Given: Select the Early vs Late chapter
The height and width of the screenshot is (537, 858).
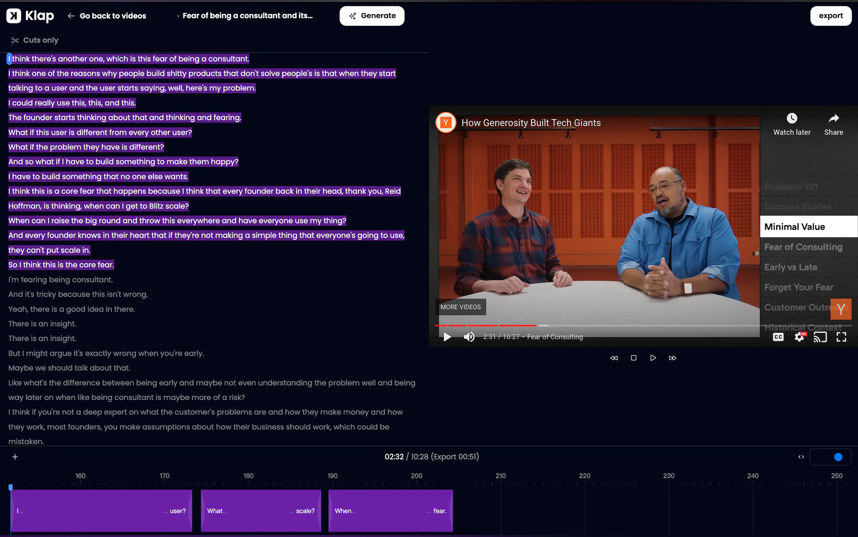Looking at the screenshot, I should (790, 267).
